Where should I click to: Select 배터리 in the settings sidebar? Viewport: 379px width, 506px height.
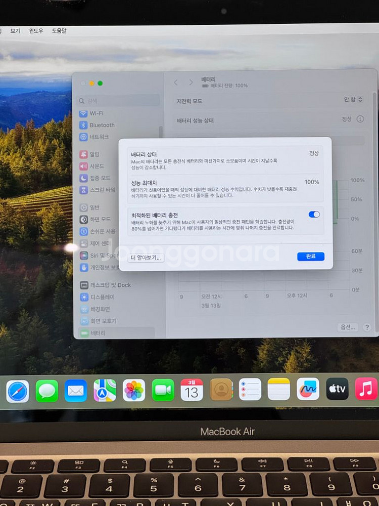pos(116,333)
